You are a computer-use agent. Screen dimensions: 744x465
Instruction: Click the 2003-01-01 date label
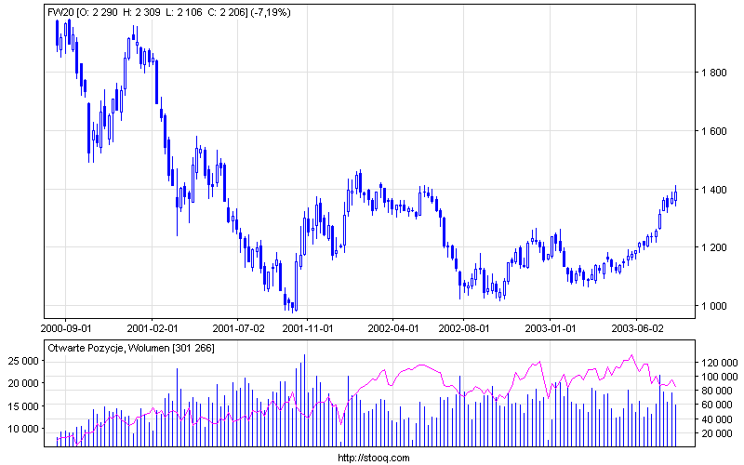[x=550, y=328]
